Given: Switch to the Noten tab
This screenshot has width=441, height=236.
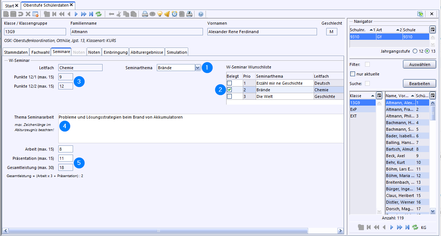Looking at the screenshot, I should (x=94, y=52).
